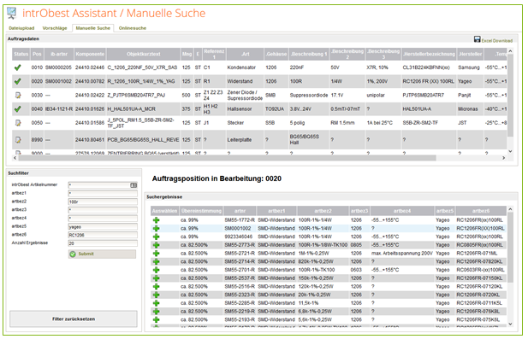
Task: Click the artbez5 field containing yageo
Action: (103, 226)
